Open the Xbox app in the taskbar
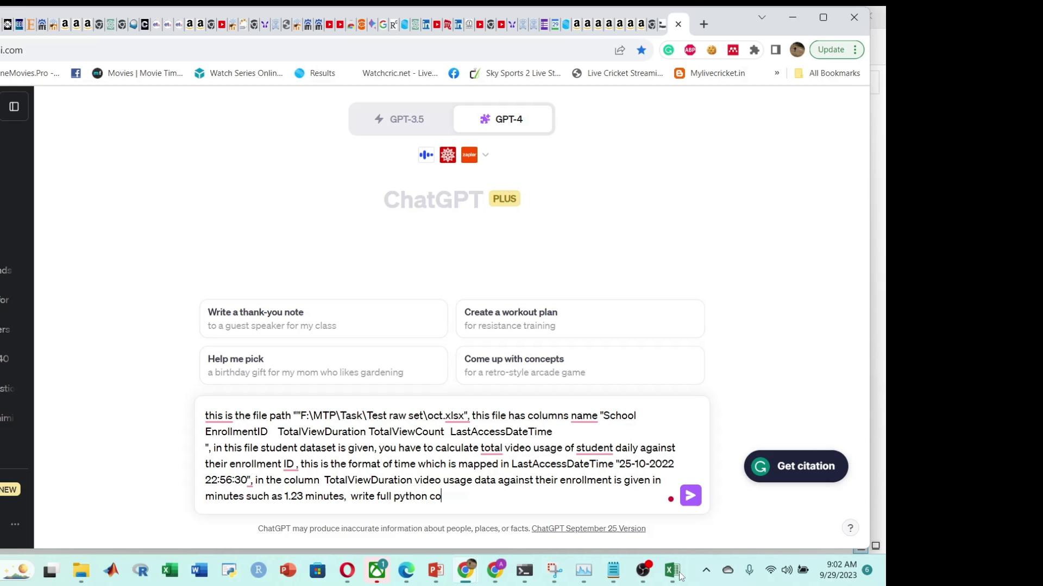This screenshot has width=1043, height=586. [377, 570]
